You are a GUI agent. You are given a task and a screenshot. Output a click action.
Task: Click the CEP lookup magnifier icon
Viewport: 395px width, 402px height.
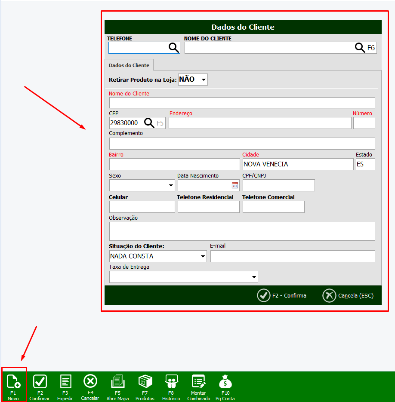149,123
